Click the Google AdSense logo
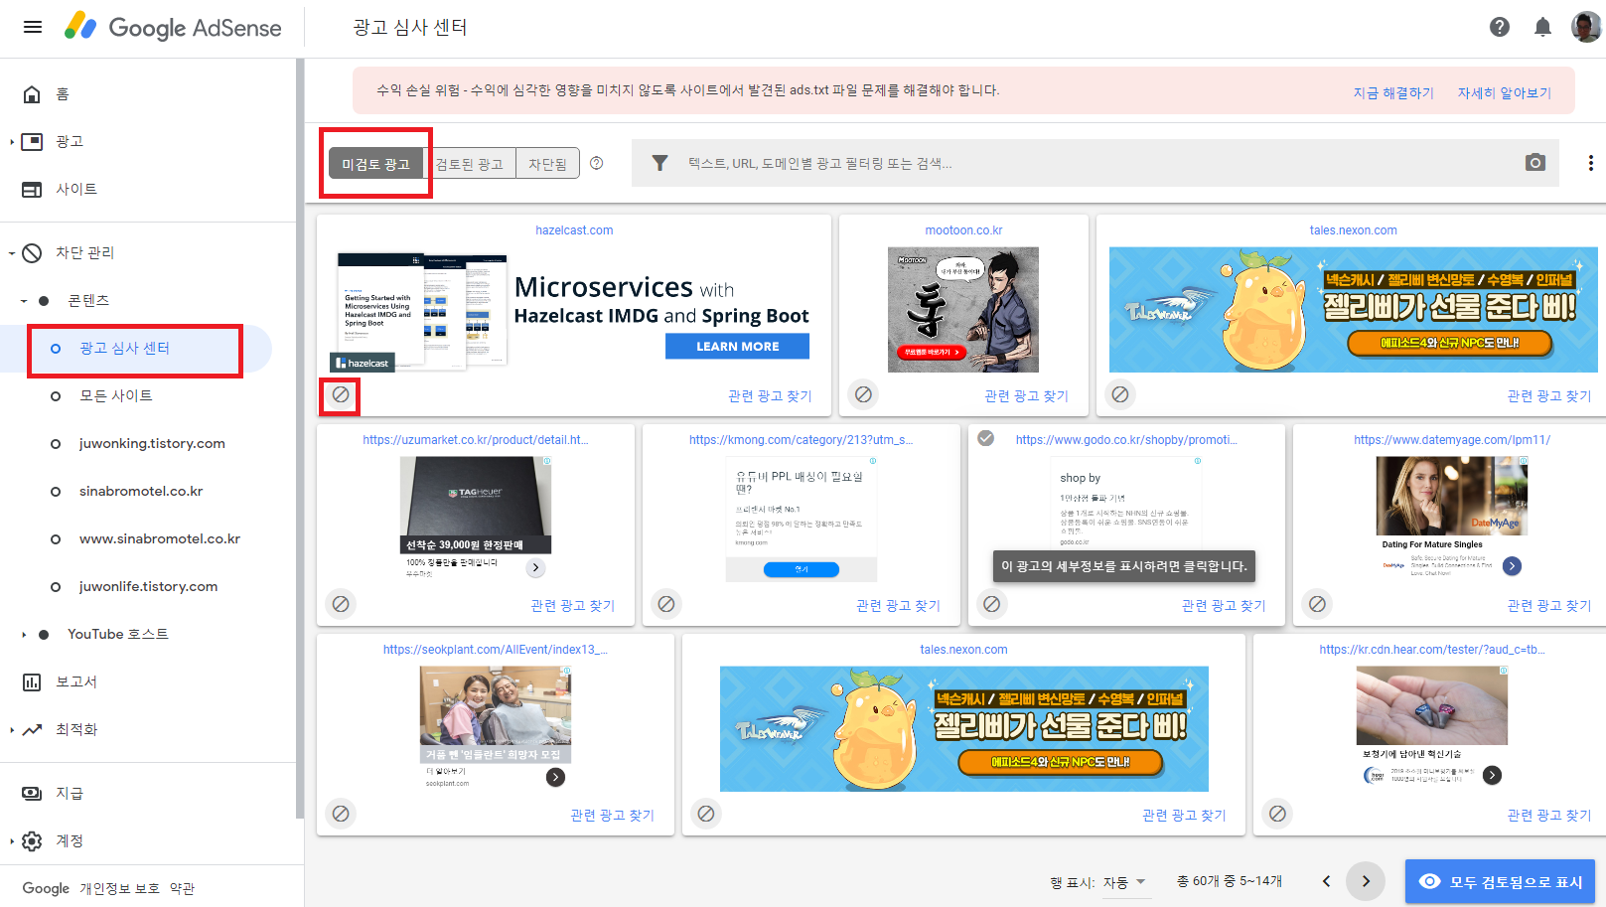The height and width of the screenshot is (907, 1606). point(173,27)
